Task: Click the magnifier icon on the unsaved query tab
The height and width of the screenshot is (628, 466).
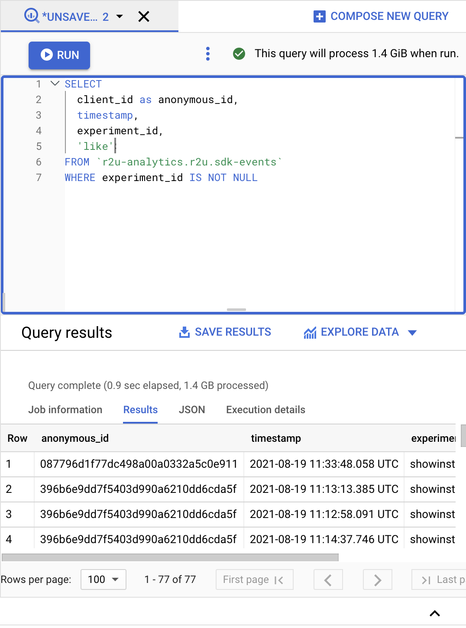Action: [31, 16]
